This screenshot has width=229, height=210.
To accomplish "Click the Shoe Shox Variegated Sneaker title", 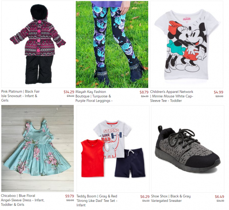I will pos(171,198).
